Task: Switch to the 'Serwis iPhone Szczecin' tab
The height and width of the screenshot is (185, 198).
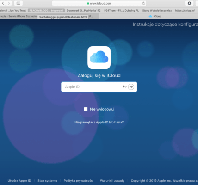Action: pyautogui.click(x=19, y=16)
